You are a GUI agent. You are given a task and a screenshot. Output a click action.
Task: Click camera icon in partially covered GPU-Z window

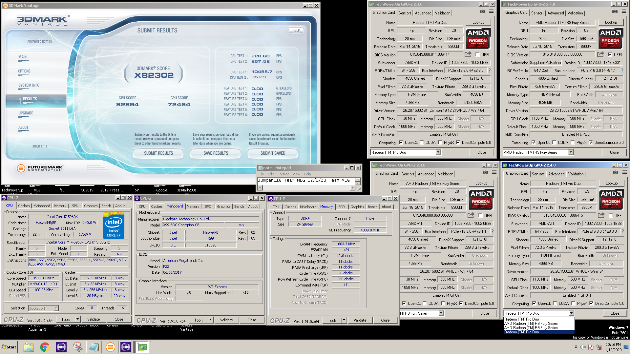pyautogui.click(x=485, y=172)
